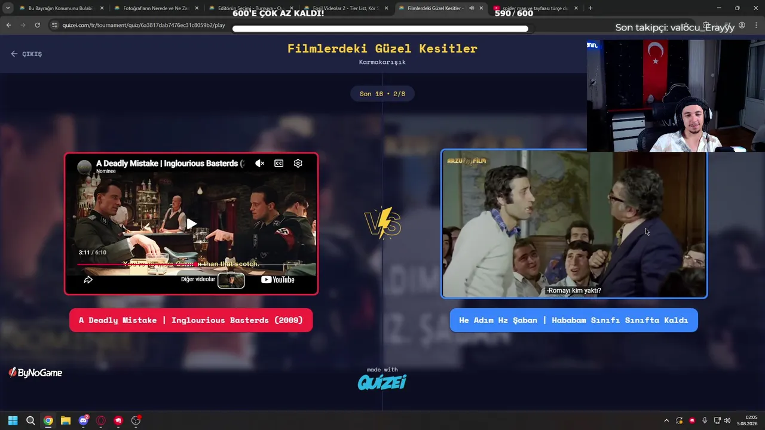765x430 pixels.
Task: Close the 'Bu Bayrağın Konumunu' tab
Action: pyautogui.click(x=102, y=8)
